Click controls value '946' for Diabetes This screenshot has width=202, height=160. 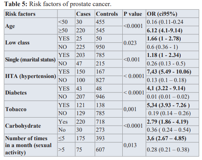(100, 97)
